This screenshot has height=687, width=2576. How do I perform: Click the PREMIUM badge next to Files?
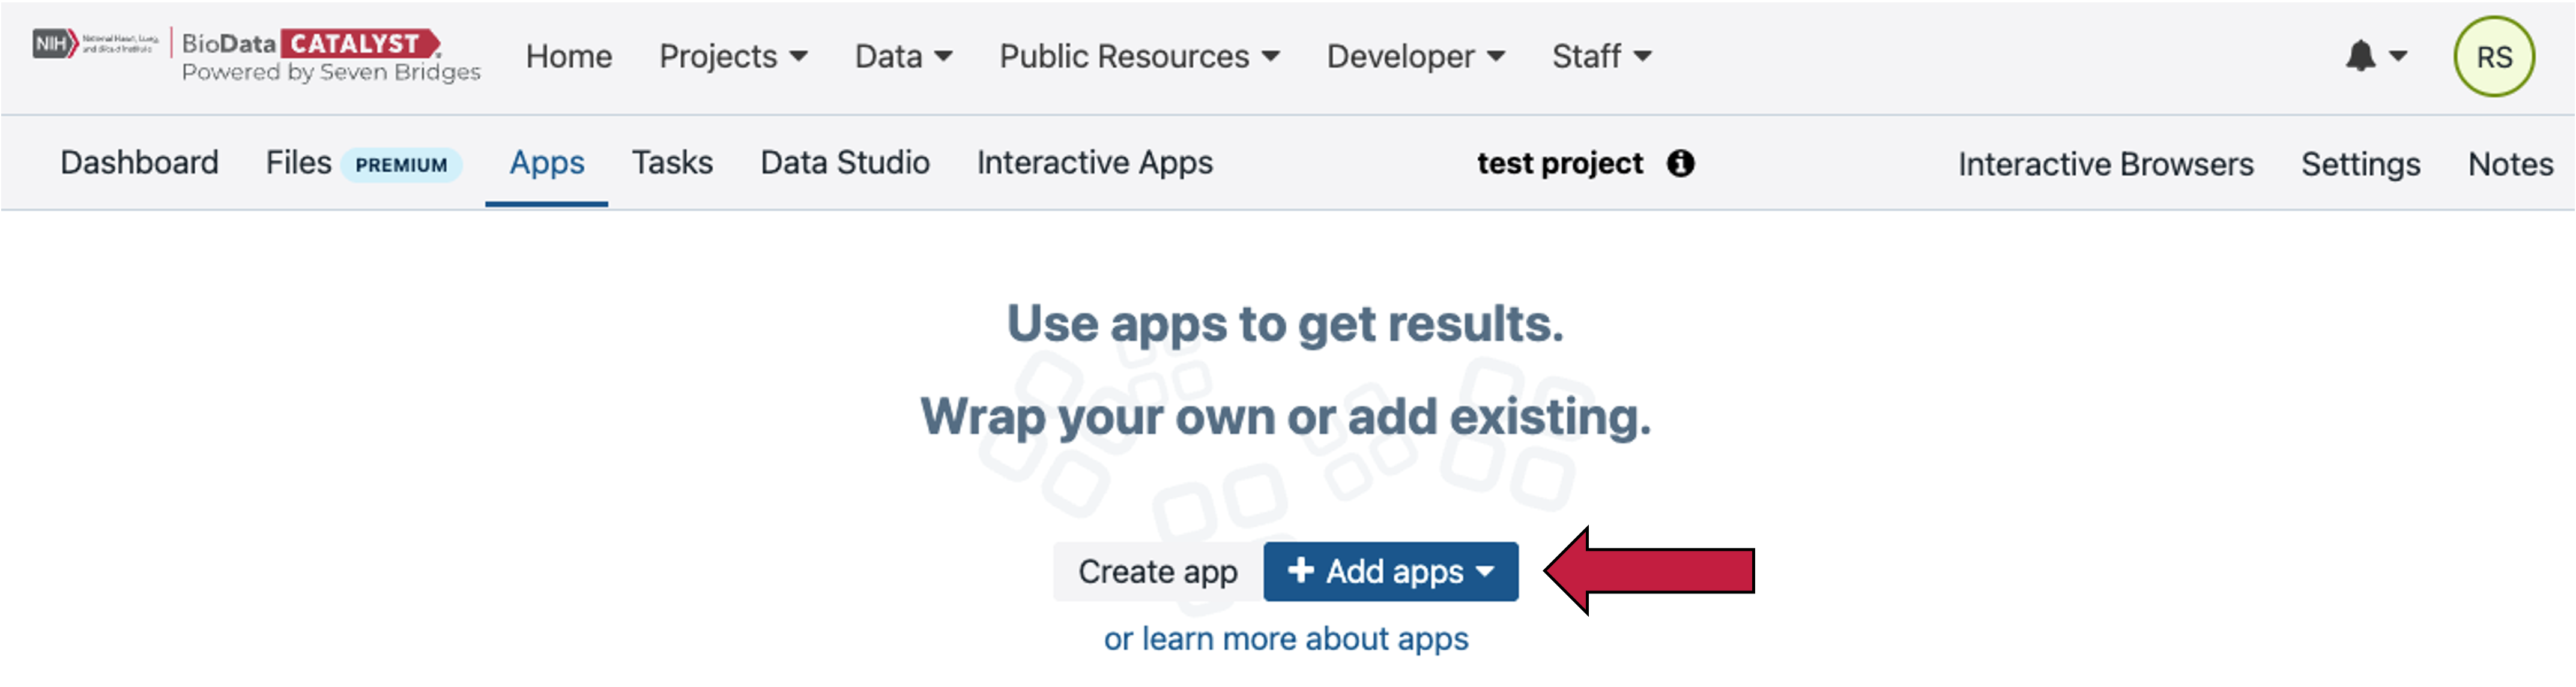point(401,165)
